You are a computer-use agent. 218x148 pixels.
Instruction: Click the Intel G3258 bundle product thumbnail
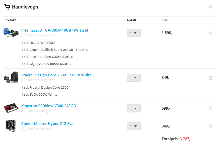coord(11,33)
